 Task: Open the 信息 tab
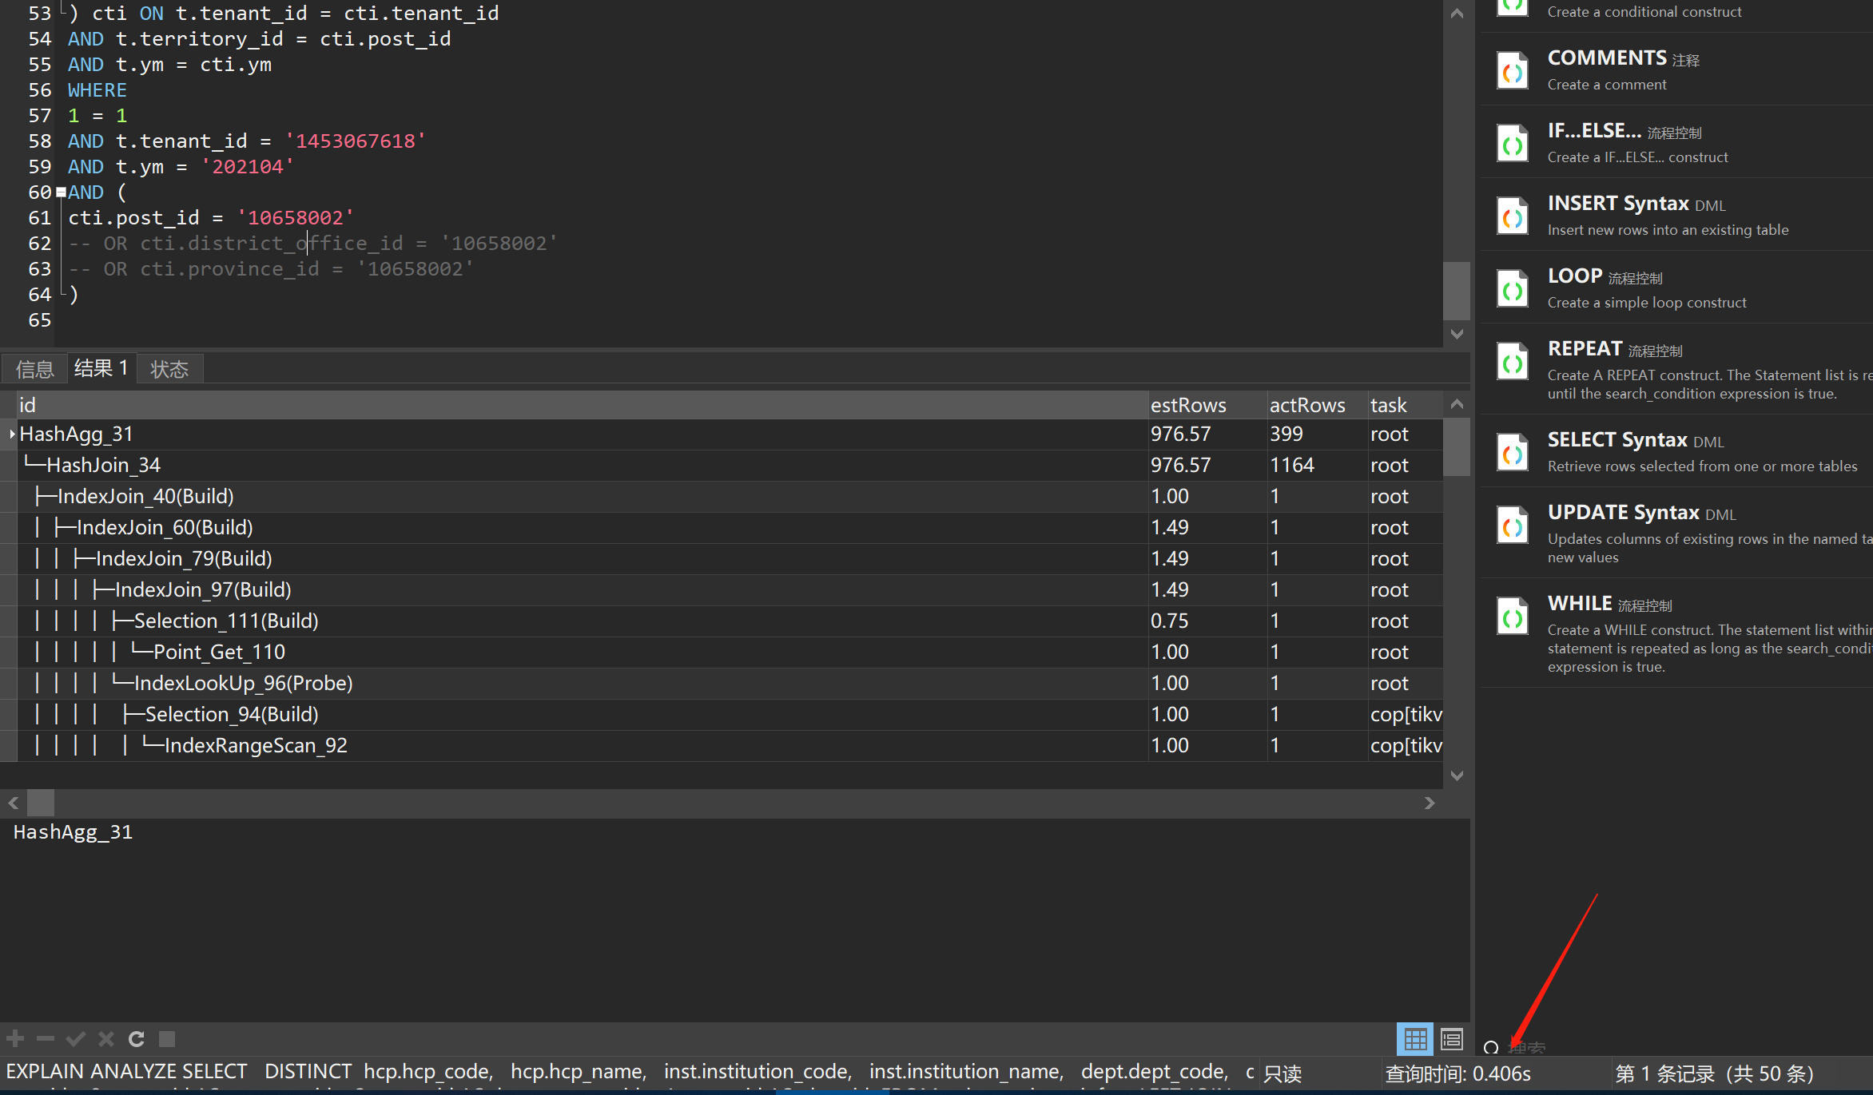34,369
